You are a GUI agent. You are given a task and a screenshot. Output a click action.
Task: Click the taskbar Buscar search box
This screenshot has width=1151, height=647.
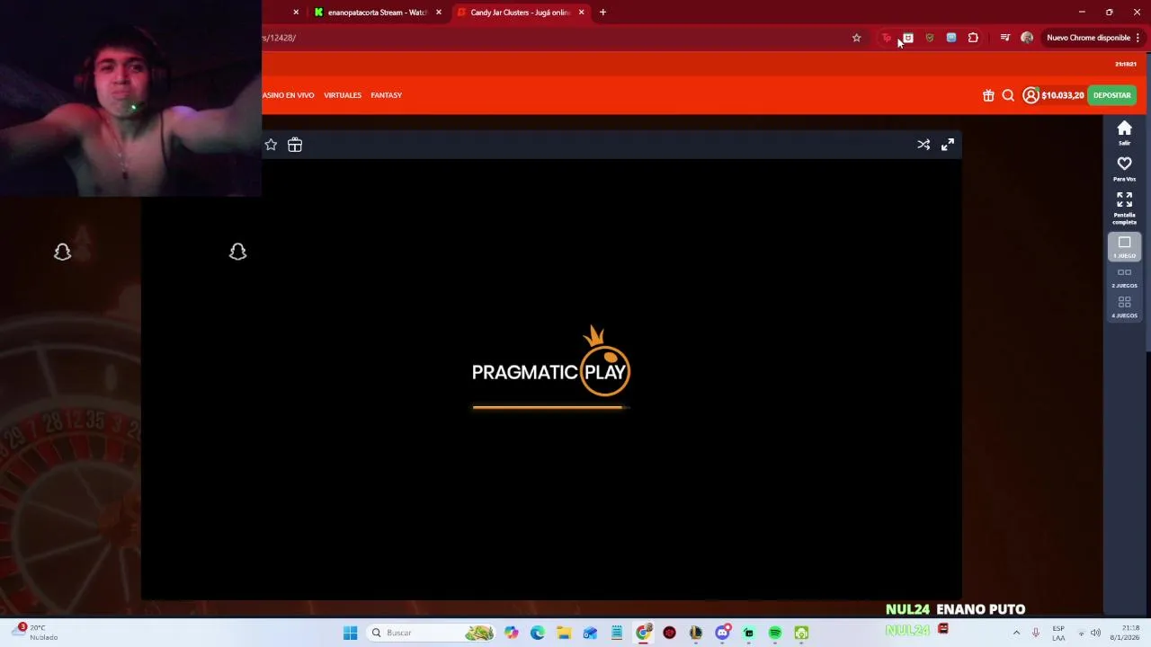[432, 633]
